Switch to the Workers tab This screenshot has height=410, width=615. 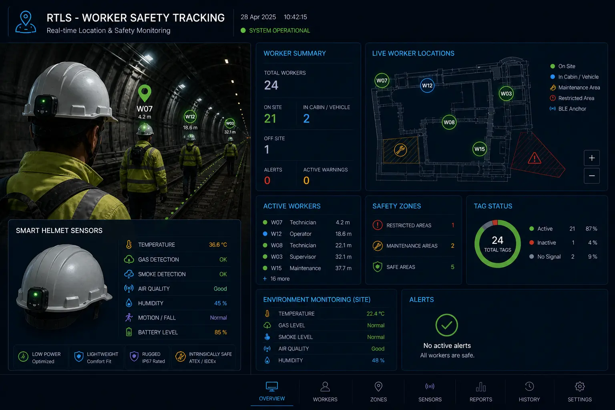[x=325, y=392]
